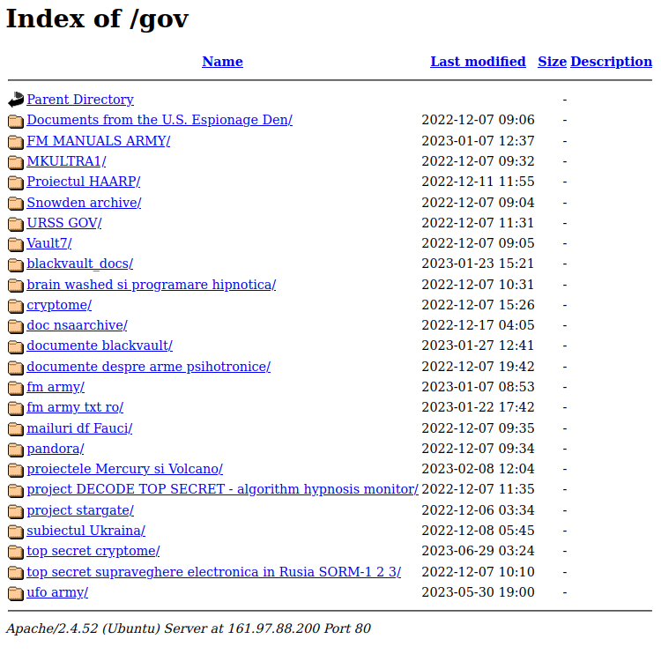Image resolution: width=661 pixels, height=654 pixels.
Task: Open the URSS GOV/ link
Action: pos(64,223)
